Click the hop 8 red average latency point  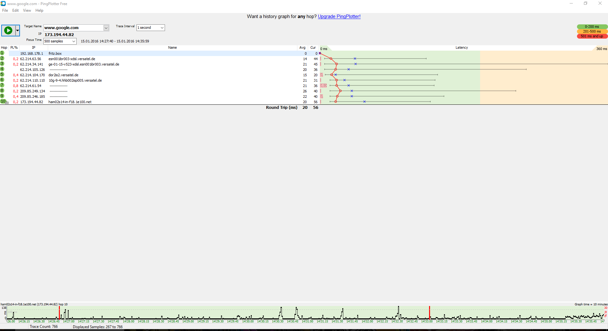(340, 91)
